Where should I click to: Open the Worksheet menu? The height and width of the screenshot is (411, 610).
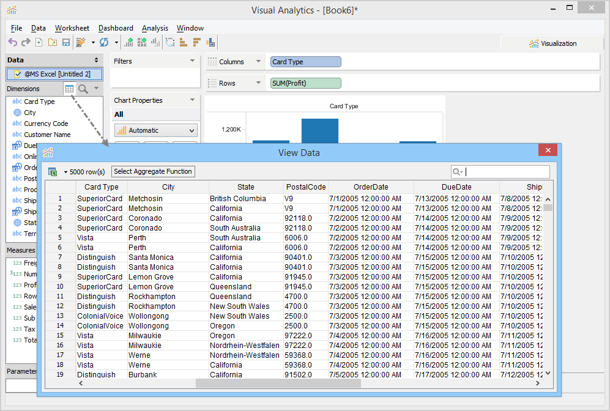pyautogui.click(x=72, y=28)
